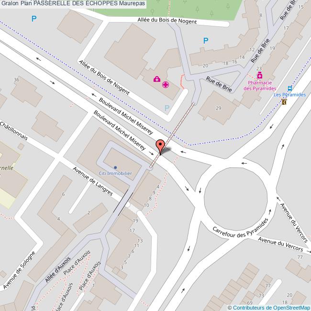Click the Les Pyramides bus stop icon
Viewport: 311px width, 311px height.
290,88
